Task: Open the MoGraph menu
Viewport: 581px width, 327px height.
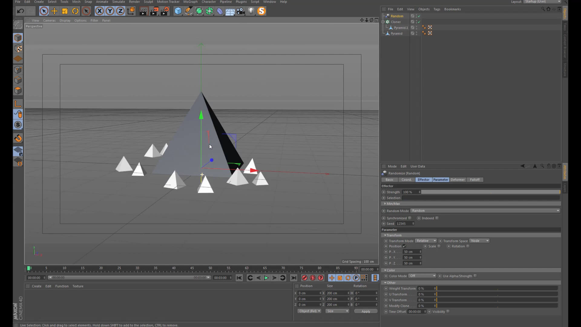Action: click(190, 2)
